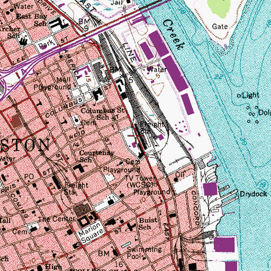Viewport: 271px width, 271px height.
Task: Click the "LINE" street label near the warehouses
Action: tap(130, 52)
